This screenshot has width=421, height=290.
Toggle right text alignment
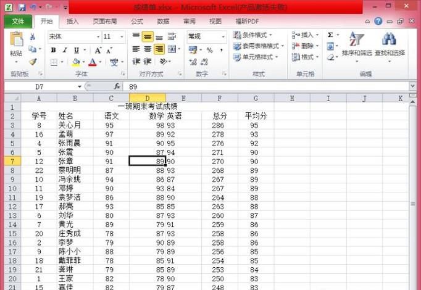pos(159,49)
